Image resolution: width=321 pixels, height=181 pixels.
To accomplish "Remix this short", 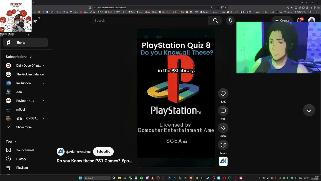I will pos(223,145).
